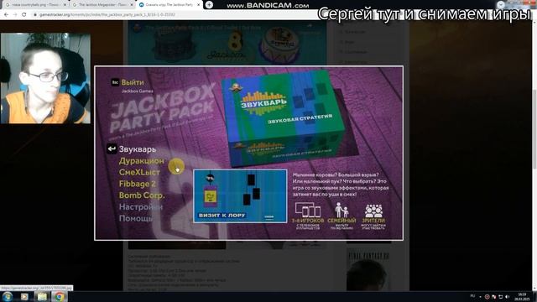Viewport: 537px width, 302px height.
Task: Select the Скачать игру The Jackbox Party tab
Action: coord(169,5)
